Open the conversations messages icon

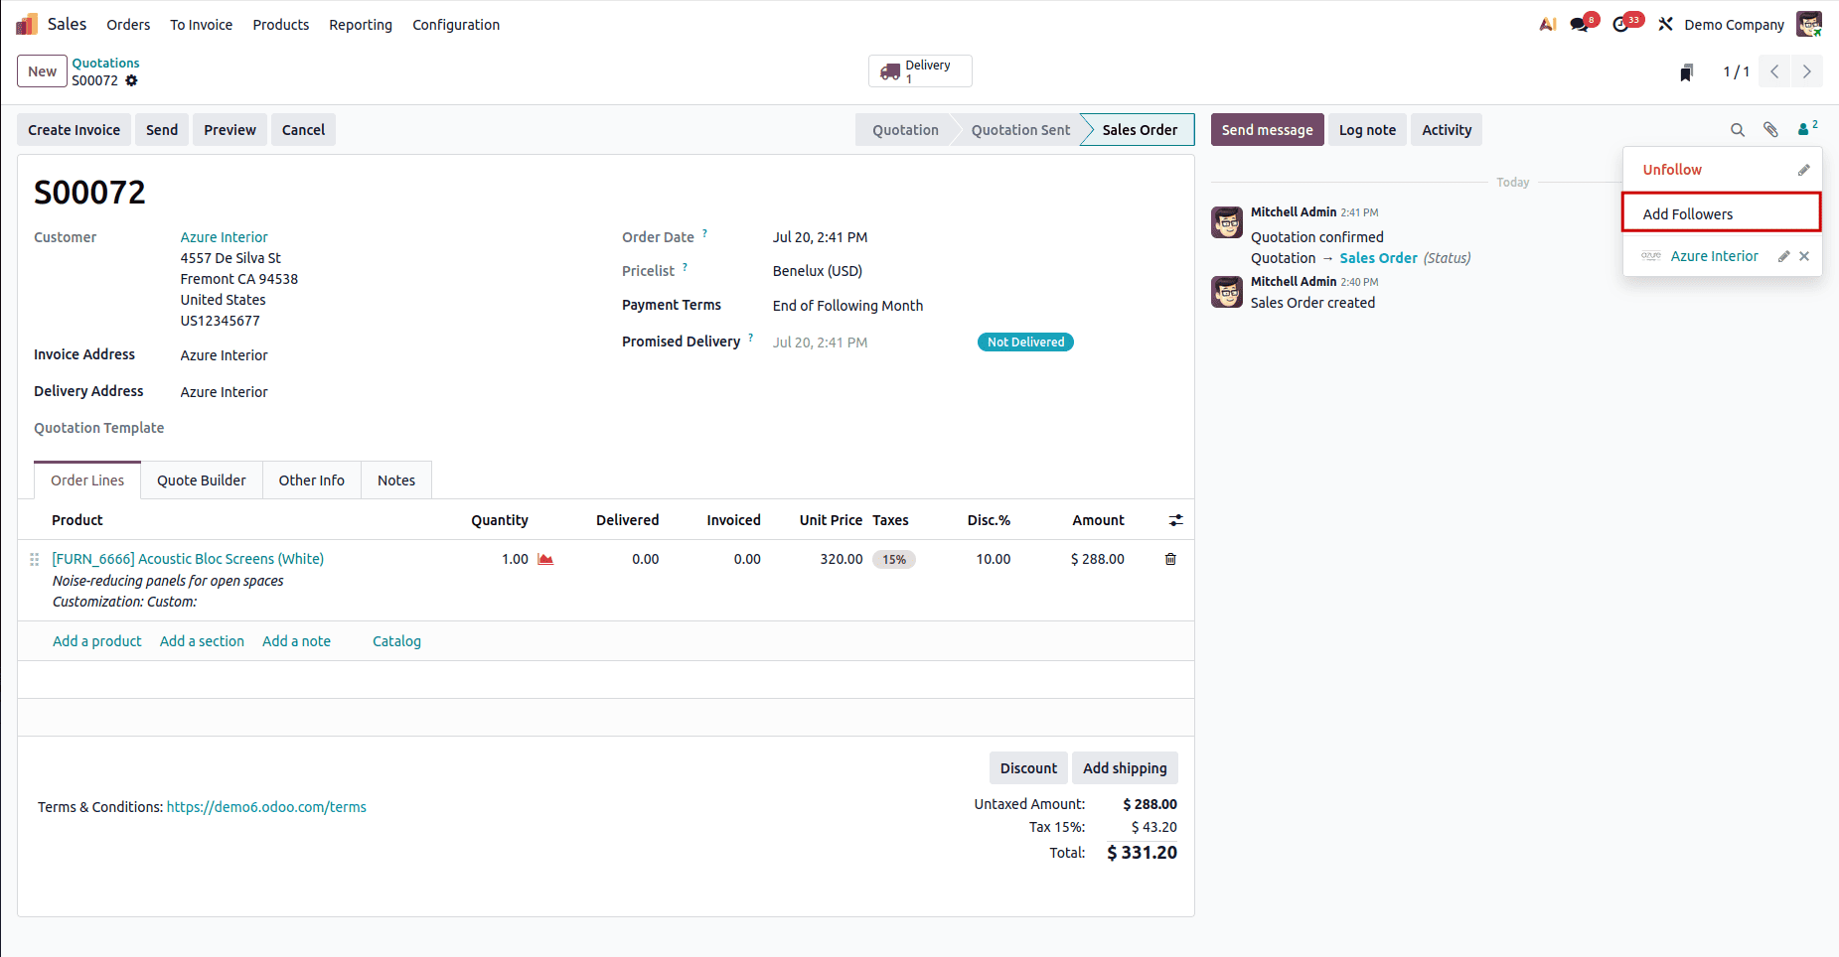coord(1580,24)
